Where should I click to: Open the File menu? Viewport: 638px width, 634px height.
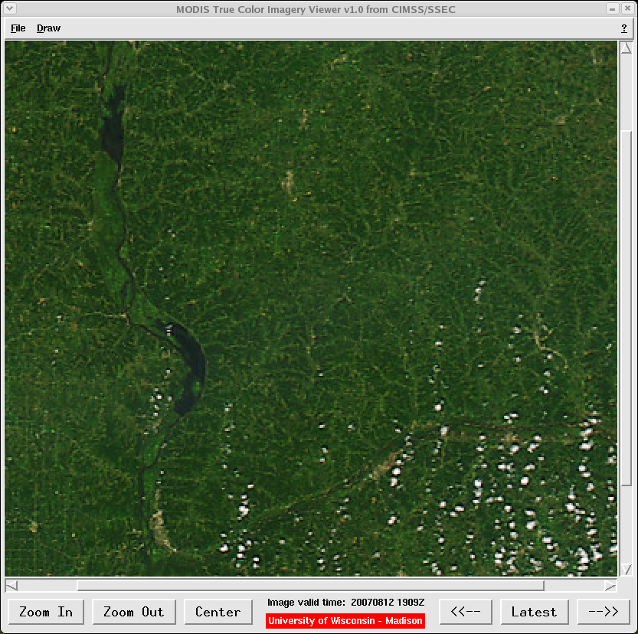tap(18, 28)
